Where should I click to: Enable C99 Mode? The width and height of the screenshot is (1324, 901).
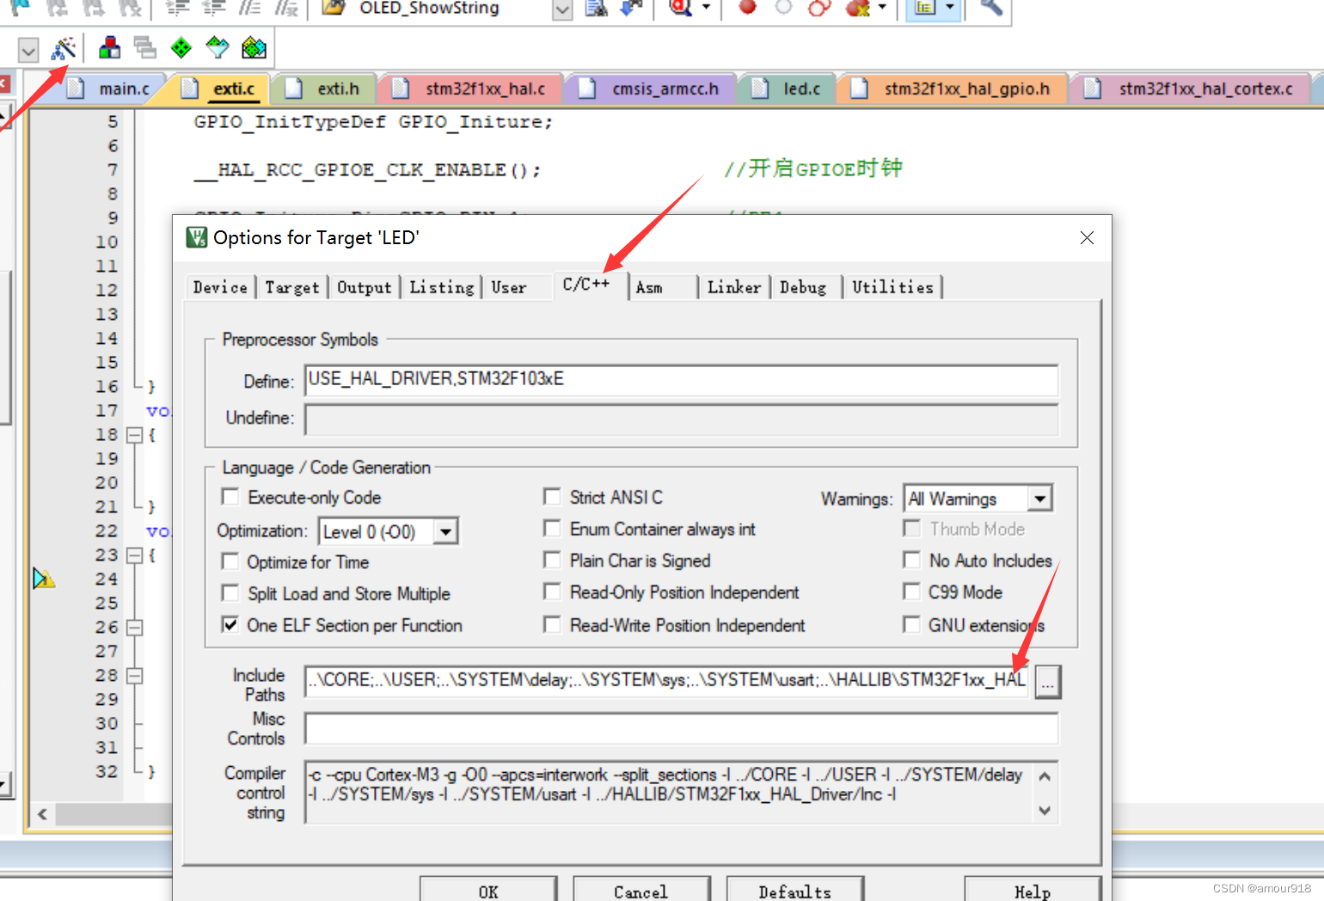911,592
